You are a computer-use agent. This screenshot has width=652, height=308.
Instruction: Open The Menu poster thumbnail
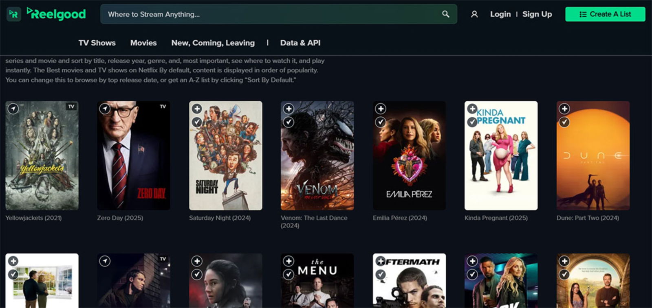(317, 281)
